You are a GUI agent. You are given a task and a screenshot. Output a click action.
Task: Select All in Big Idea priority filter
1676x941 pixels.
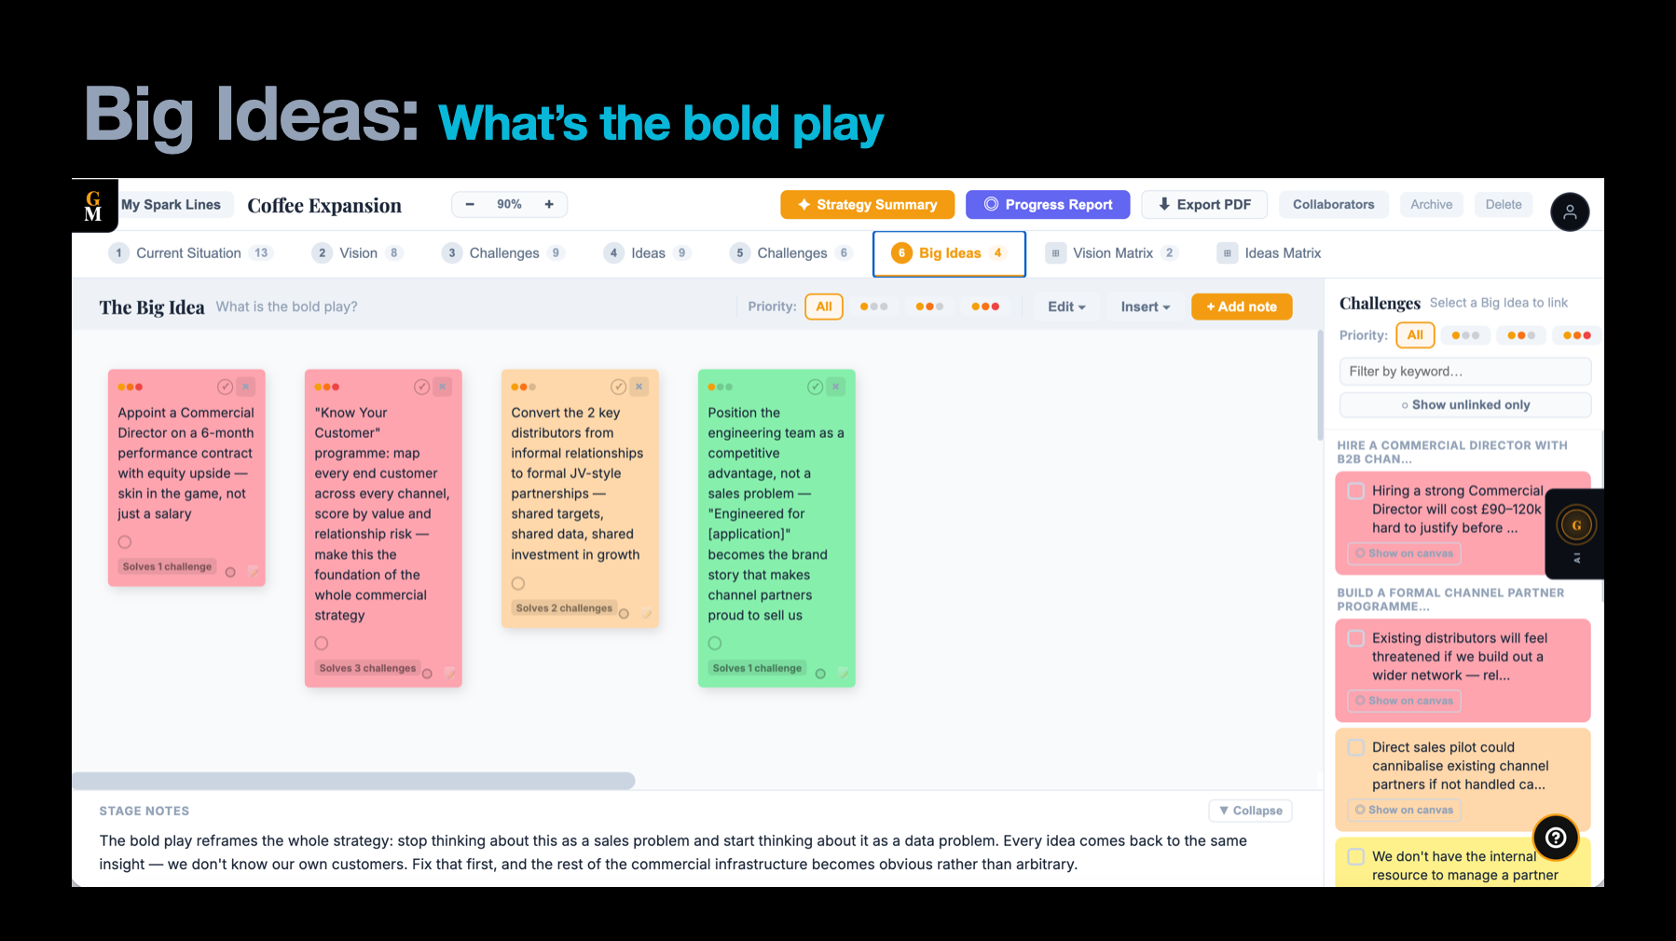click(x=824, y=307)
